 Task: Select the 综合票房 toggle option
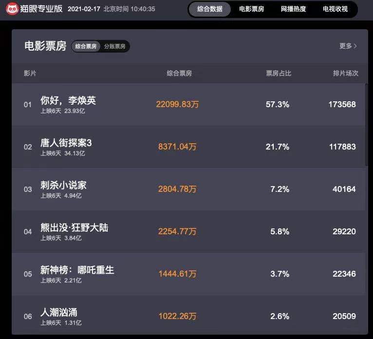[x=86, y=46]
